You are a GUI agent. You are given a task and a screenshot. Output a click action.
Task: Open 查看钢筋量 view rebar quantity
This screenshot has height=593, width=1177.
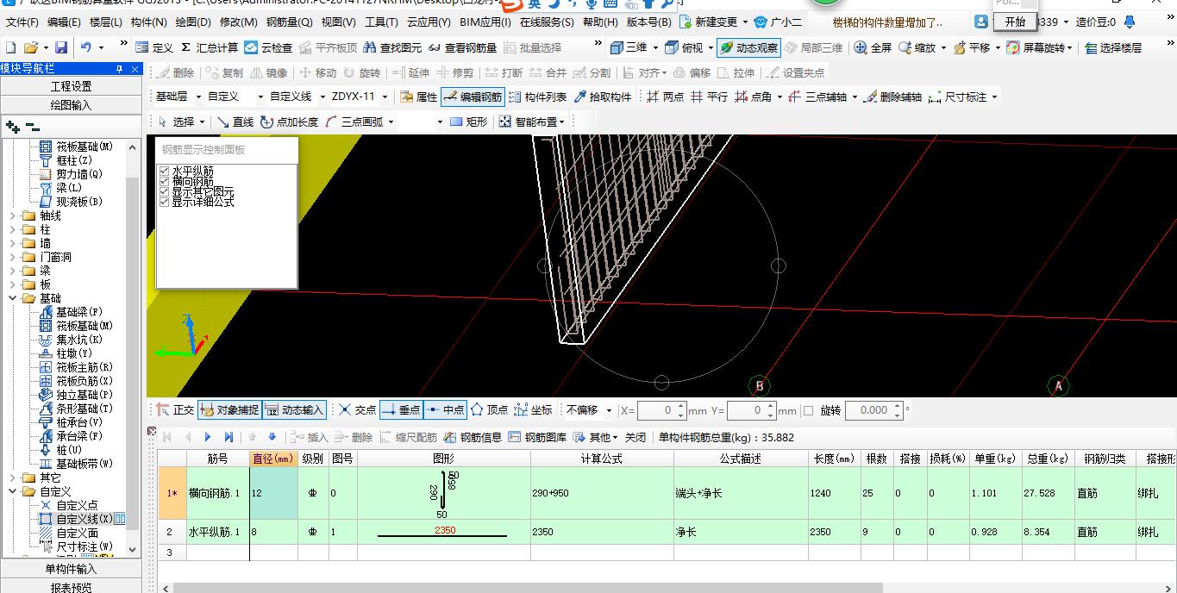tap(463, 47)
